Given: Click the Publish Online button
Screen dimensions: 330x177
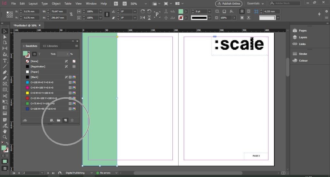Looking at the screenshot, I should coord(229,4).
